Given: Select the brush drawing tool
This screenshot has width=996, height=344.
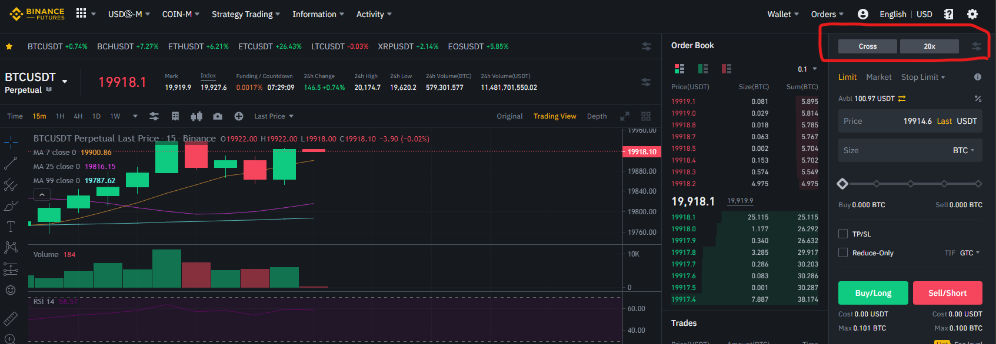Looking at the screenshot, I should click(x=11, y=205).
